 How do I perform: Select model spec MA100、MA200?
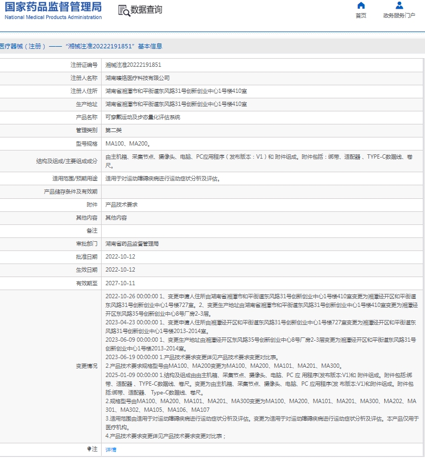[128, 144]
